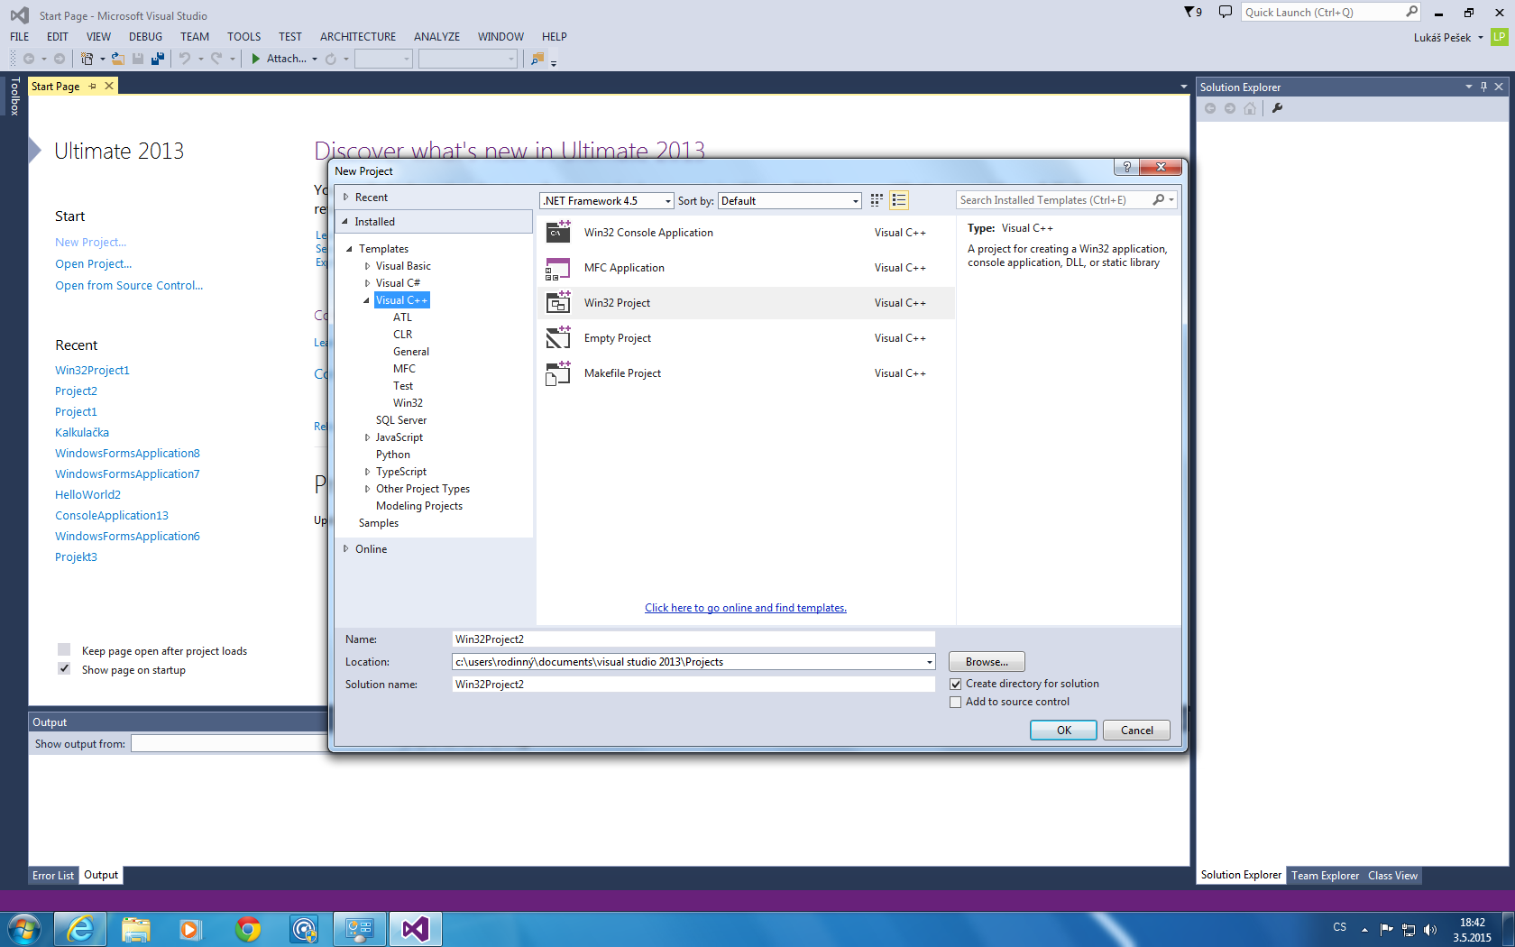Click link to find templates online
This screenshot has width=1515, height=947.
(746, 608)
